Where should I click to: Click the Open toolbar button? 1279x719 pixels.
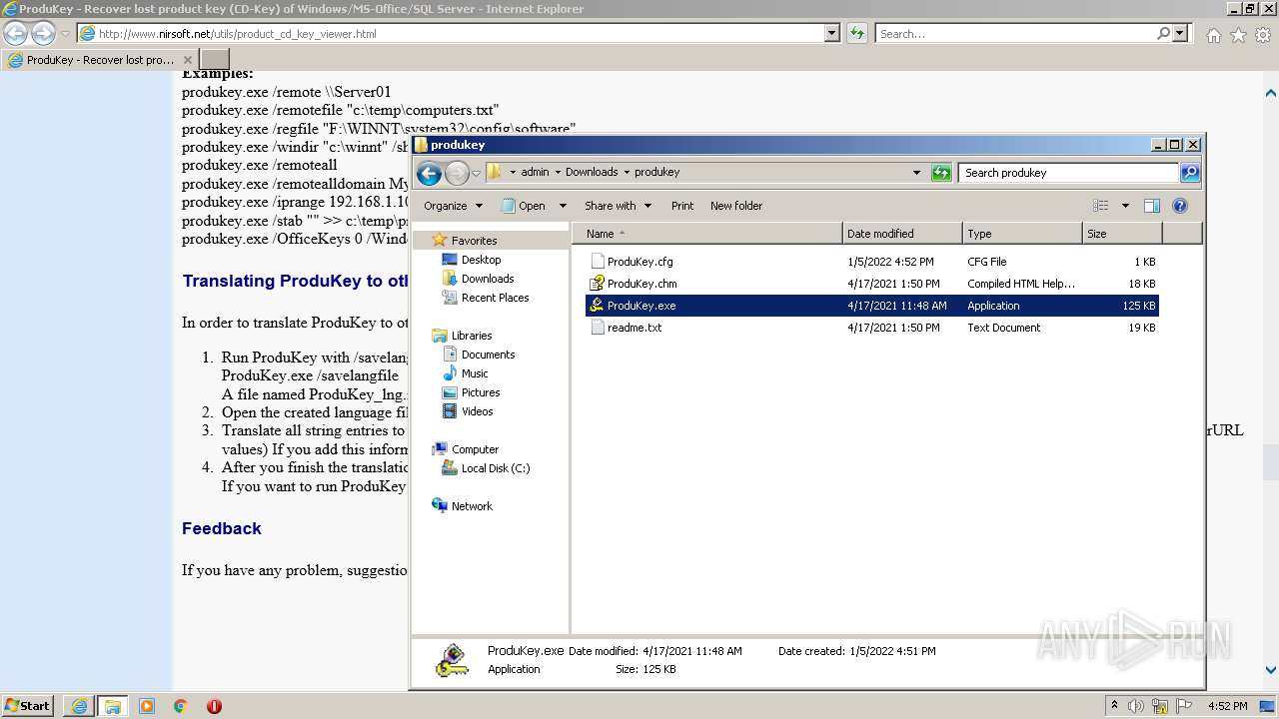coord(524,206)
